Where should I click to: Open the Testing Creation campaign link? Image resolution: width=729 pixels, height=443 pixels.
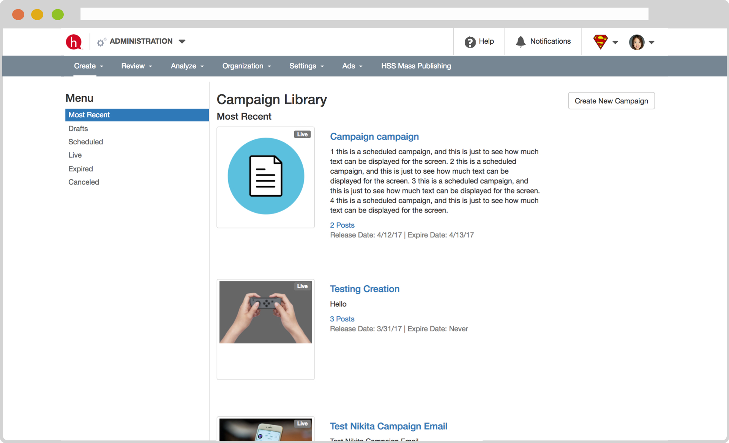pos(364,289)
